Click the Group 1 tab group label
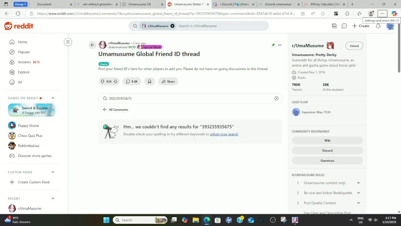This screenshot has width=401, height=226. point(21,4)
